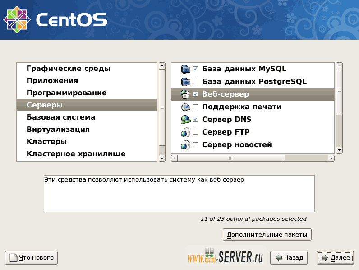Viewport: 359px width, 270px height.
Task: Select the Кластеры category
Action: pos(87,141)
